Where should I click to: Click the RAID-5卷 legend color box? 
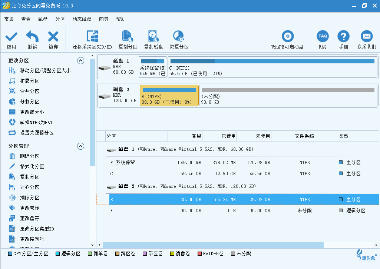(200, 254)
